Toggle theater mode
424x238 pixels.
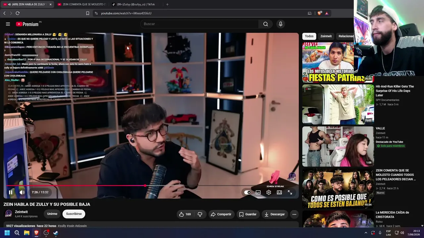(x=279, y=192)
